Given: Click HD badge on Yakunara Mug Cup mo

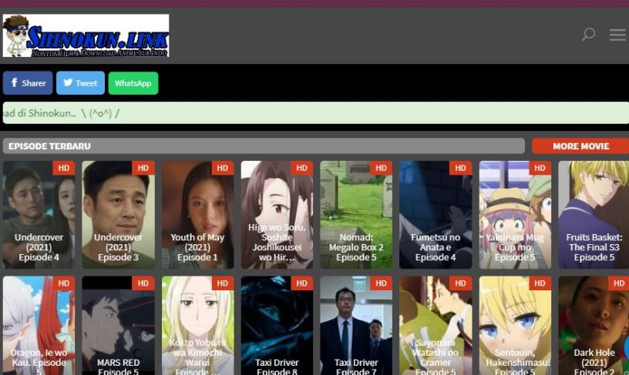Looking at the screenshot, I should pos(540,168).
